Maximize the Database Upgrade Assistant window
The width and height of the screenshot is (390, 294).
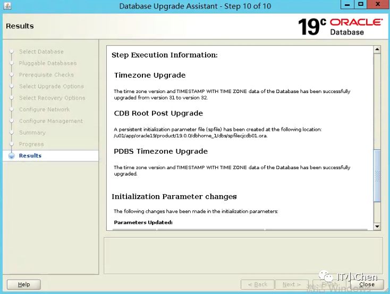click(x=360, y=5)
